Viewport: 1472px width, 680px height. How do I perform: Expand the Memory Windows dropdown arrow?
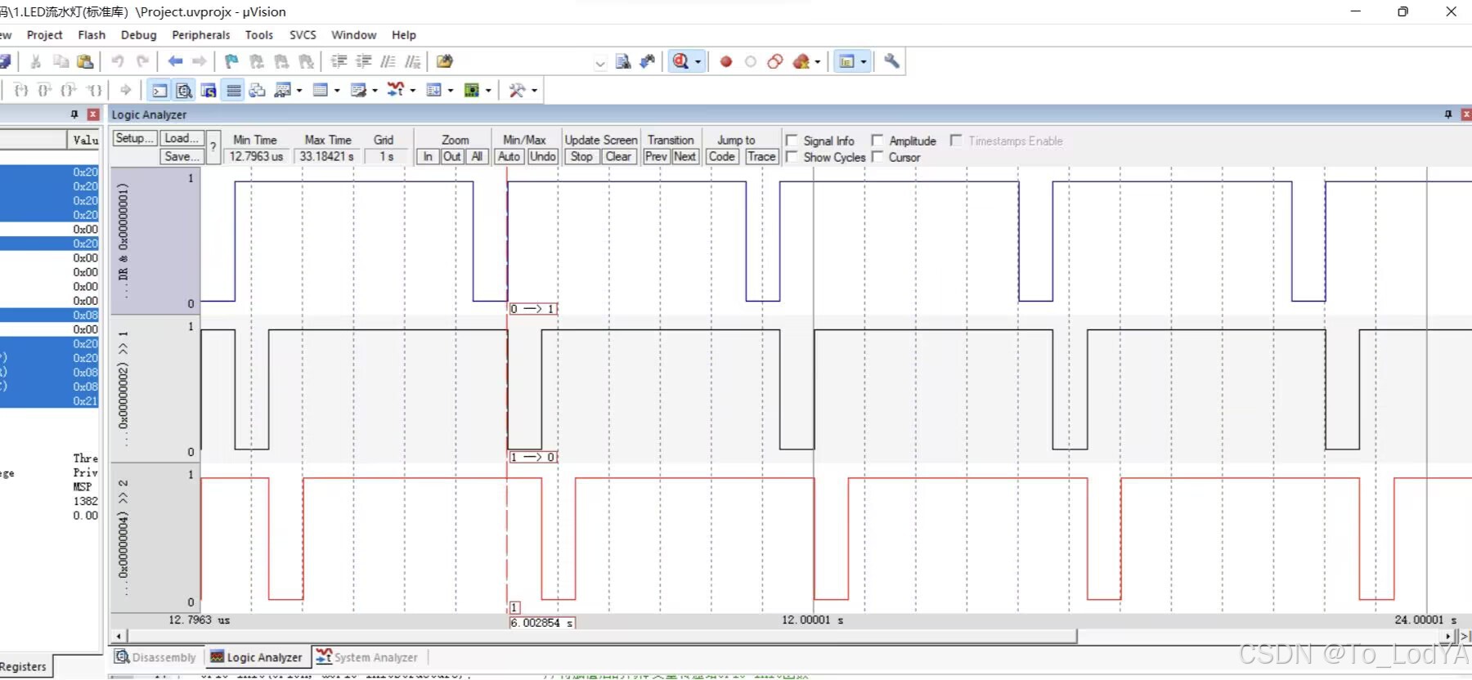click(337, 91)
